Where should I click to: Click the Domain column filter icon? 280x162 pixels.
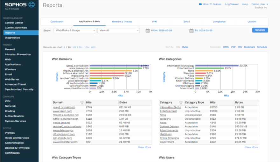[x=82, y=103]
